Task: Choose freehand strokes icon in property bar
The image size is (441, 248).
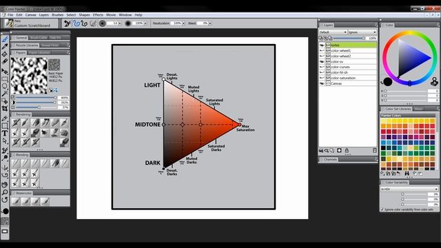Action: click(x=76, y=23)
